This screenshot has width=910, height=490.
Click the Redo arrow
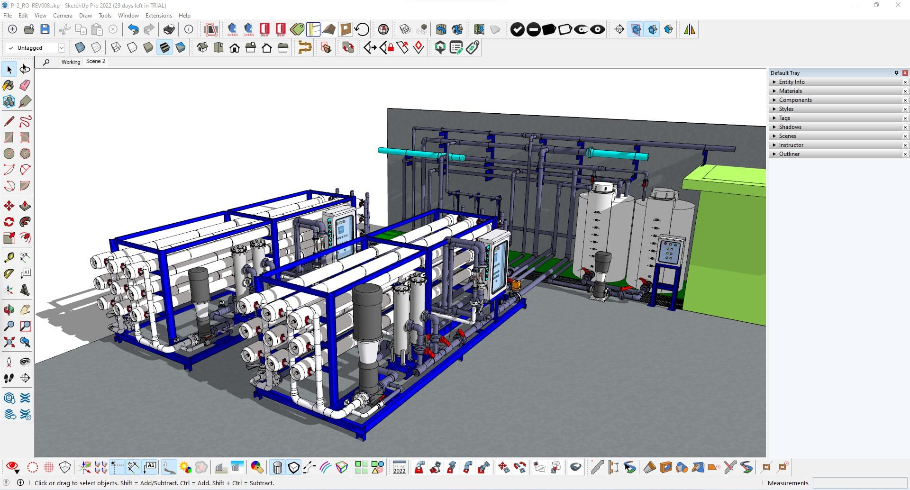point(149,29)
